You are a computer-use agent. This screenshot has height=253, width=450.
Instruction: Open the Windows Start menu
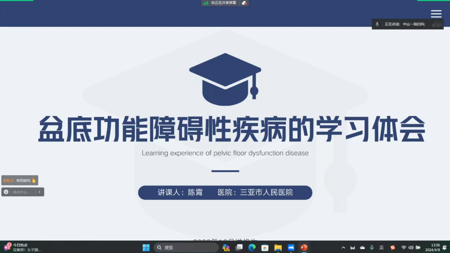pos(146,248)
